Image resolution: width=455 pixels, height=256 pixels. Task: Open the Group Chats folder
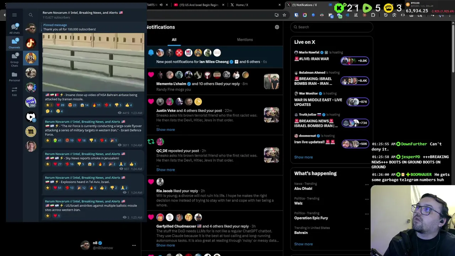click(14, 60)
